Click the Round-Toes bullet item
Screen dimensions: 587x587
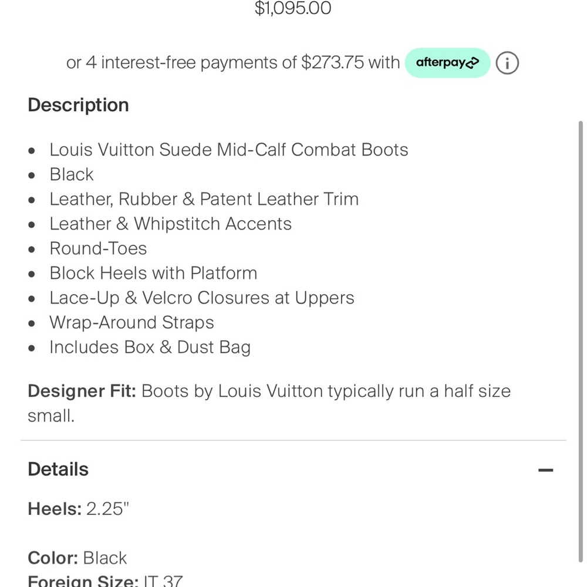98,248
